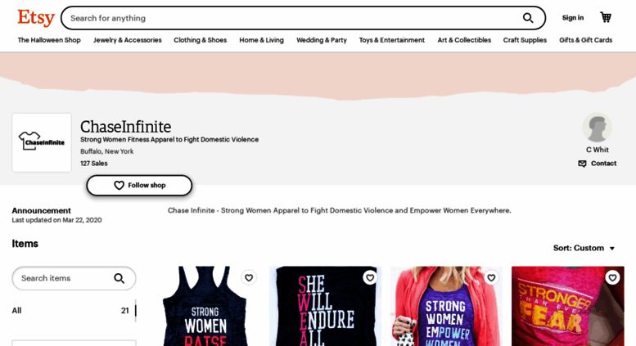Open the shopping cart
This screenshot has width=636, height=346.
[606, 17]
